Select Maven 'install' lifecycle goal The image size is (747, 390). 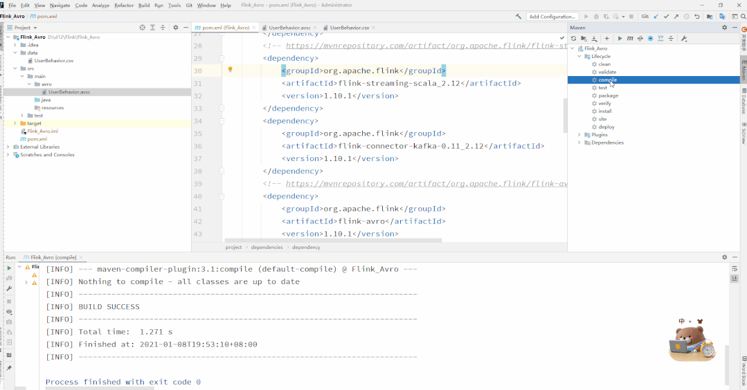pyautogui.click(x=605, y=111)
